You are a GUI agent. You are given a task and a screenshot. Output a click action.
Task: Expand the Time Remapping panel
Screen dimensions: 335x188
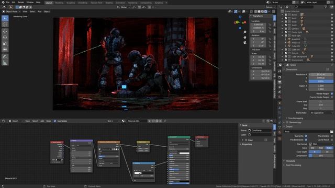click(295, 118)
